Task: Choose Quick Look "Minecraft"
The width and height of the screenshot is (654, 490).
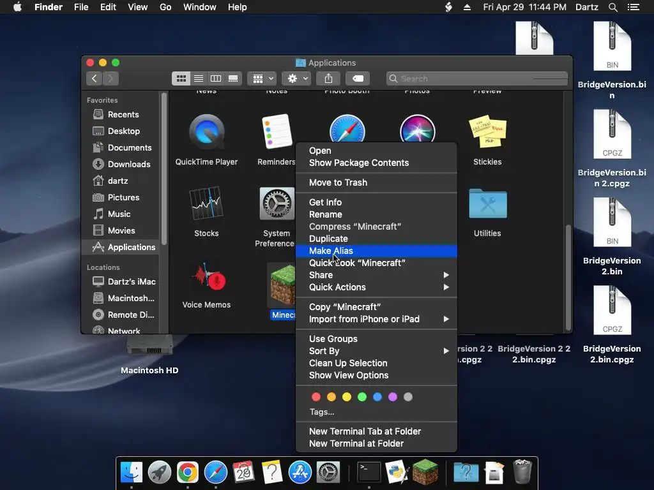Action: [x=376, y=263]
